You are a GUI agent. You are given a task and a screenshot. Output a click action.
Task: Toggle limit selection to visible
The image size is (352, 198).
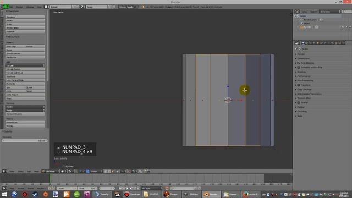[117, 171]
